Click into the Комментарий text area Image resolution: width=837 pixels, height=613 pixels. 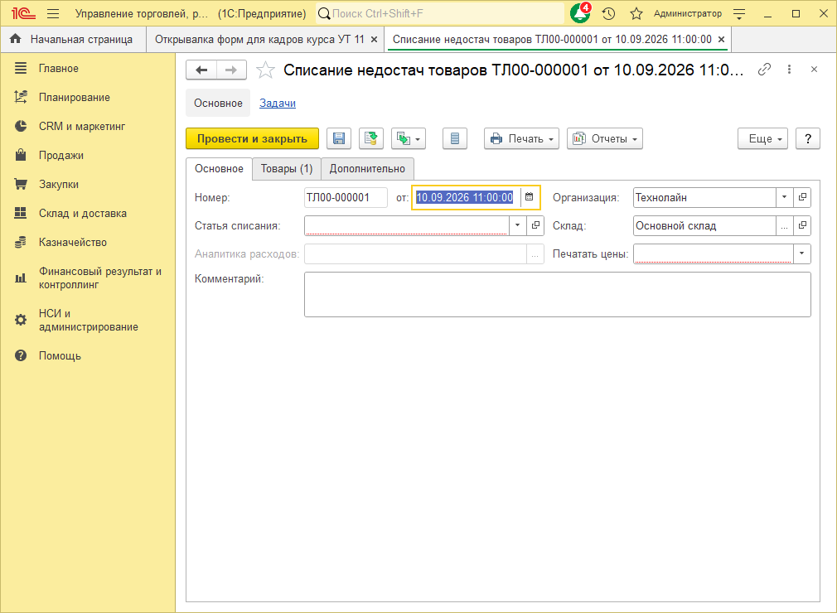click(557, 295)
